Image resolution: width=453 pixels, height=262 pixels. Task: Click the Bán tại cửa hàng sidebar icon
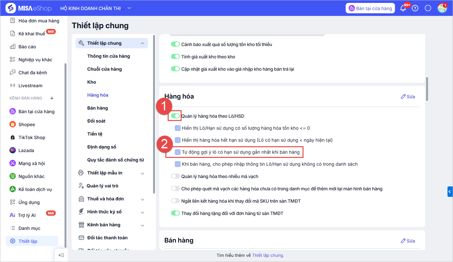tap(13, 112)
